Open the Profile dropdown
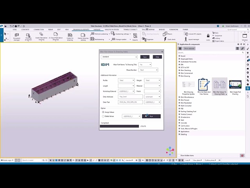This screenshot has width=250, height=188. pos(126,80)
